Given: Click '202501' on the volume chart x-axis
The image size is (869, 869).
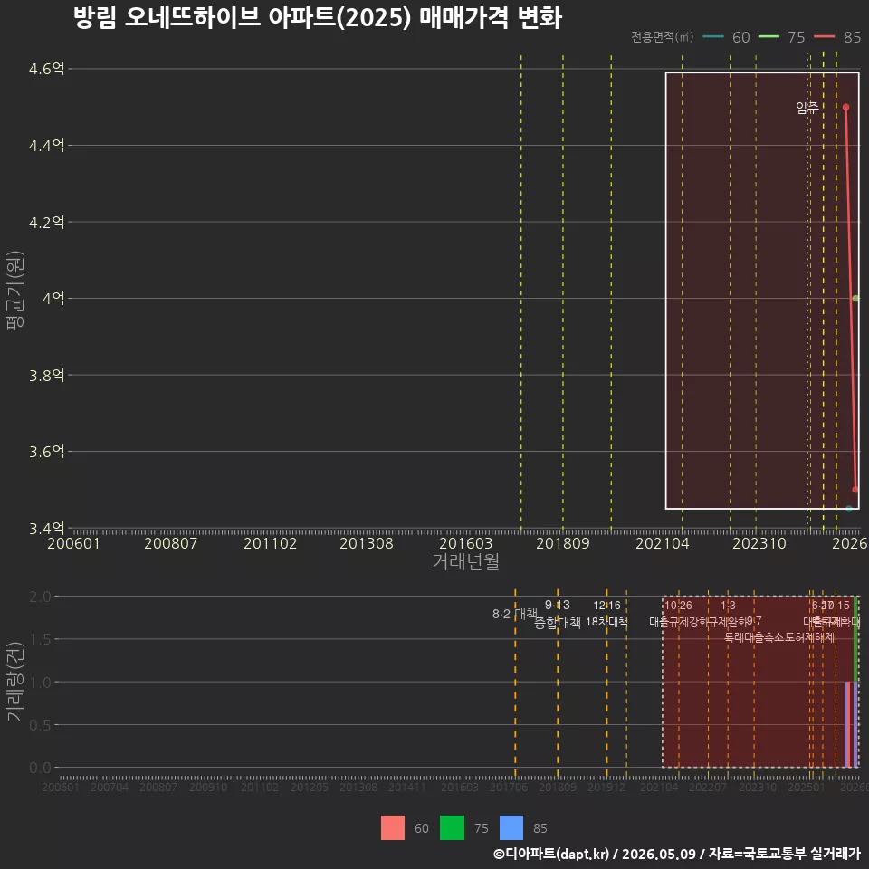Looking at the screenshot, I should [807, 787].
